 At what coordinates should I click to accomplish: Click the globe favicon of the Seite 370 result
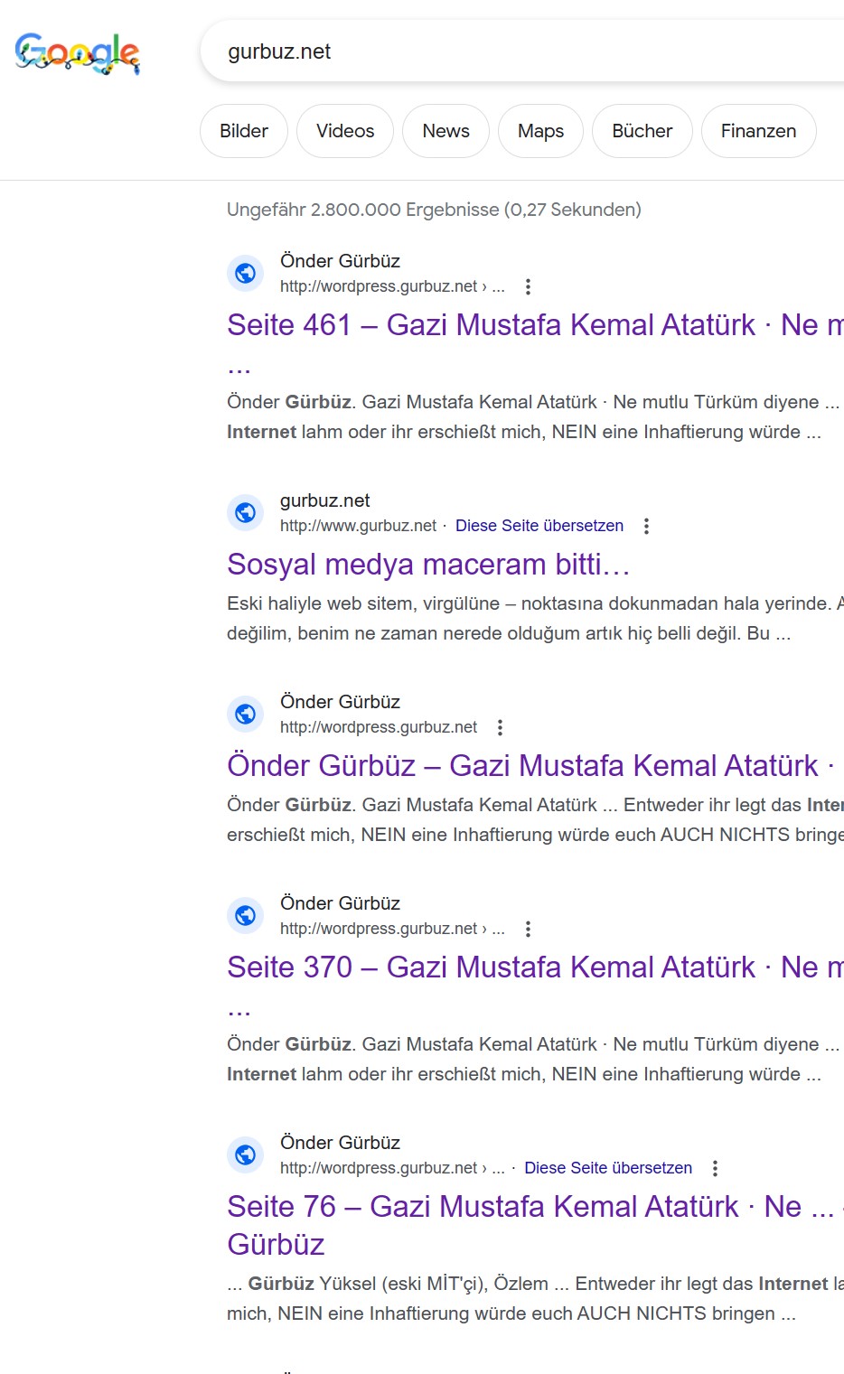[x=245, y=915]
